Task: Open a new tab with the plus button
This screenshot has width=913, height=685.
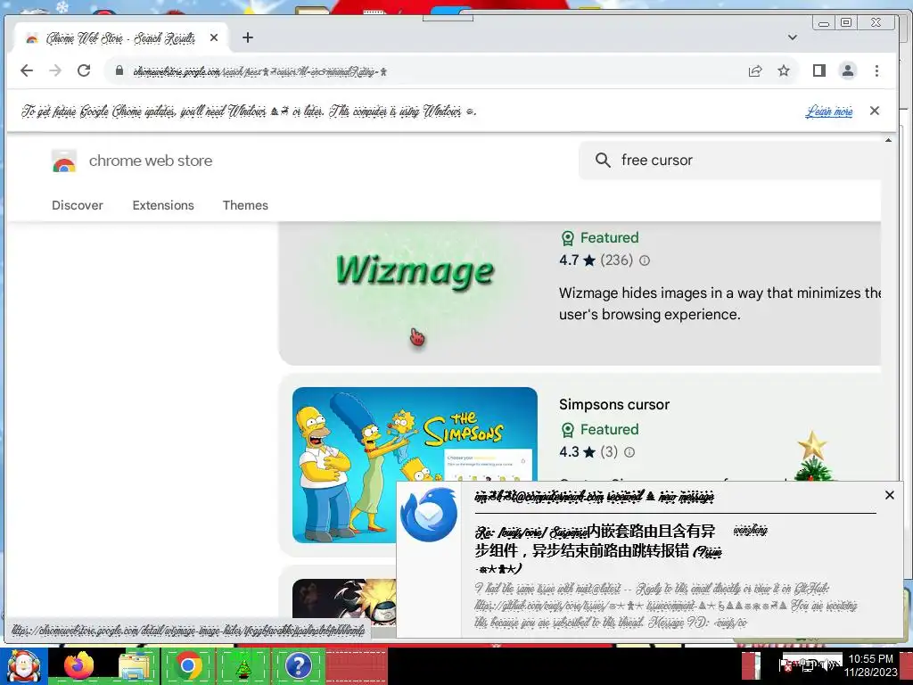Action: pyautogui.click(x=248, y=37)
